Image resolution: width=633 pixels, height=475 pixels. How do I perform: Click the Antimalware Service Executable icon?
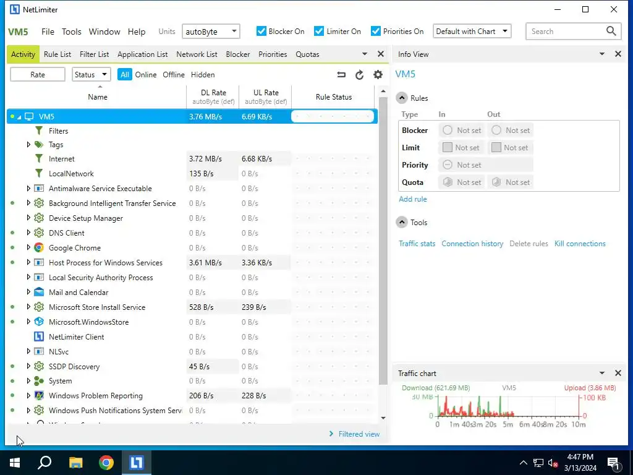(x=39, y=188)
